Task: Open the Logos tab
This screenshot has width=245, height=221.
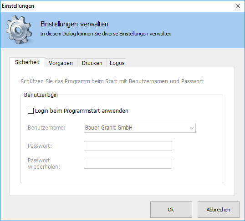Action: click(x=117, y=63)
